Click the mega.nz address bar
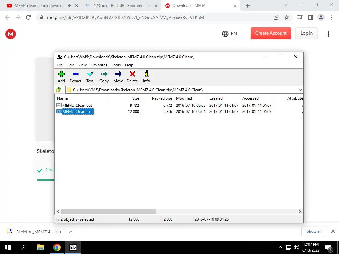339x254 pixels. pos(125,17)
